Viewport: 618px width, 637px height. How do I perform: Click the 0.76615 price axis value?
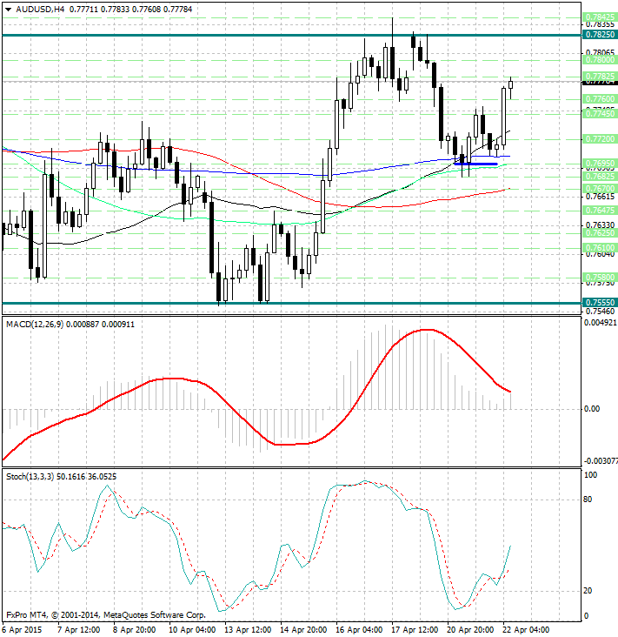pos(600,197)
